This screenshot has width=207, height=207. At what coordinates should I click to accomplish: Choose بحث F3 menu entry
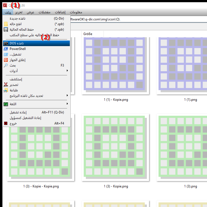36,65
